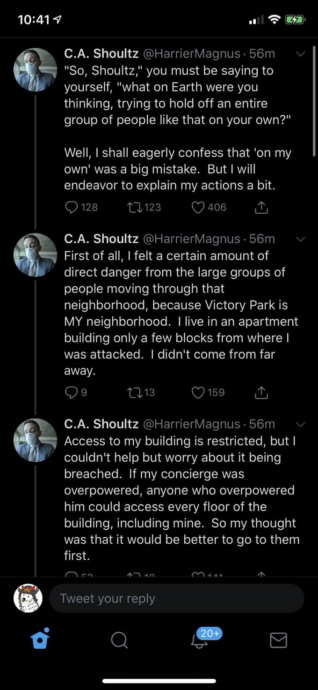Viewport: 318px width, 690px height.
Task: Open the Search tab
Action: tap(119, 640)
